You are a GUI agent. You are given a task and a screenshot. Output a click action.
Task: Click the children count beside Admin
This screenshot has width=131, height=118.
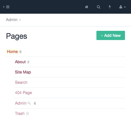pyautogui.click(x=35, y=104)
